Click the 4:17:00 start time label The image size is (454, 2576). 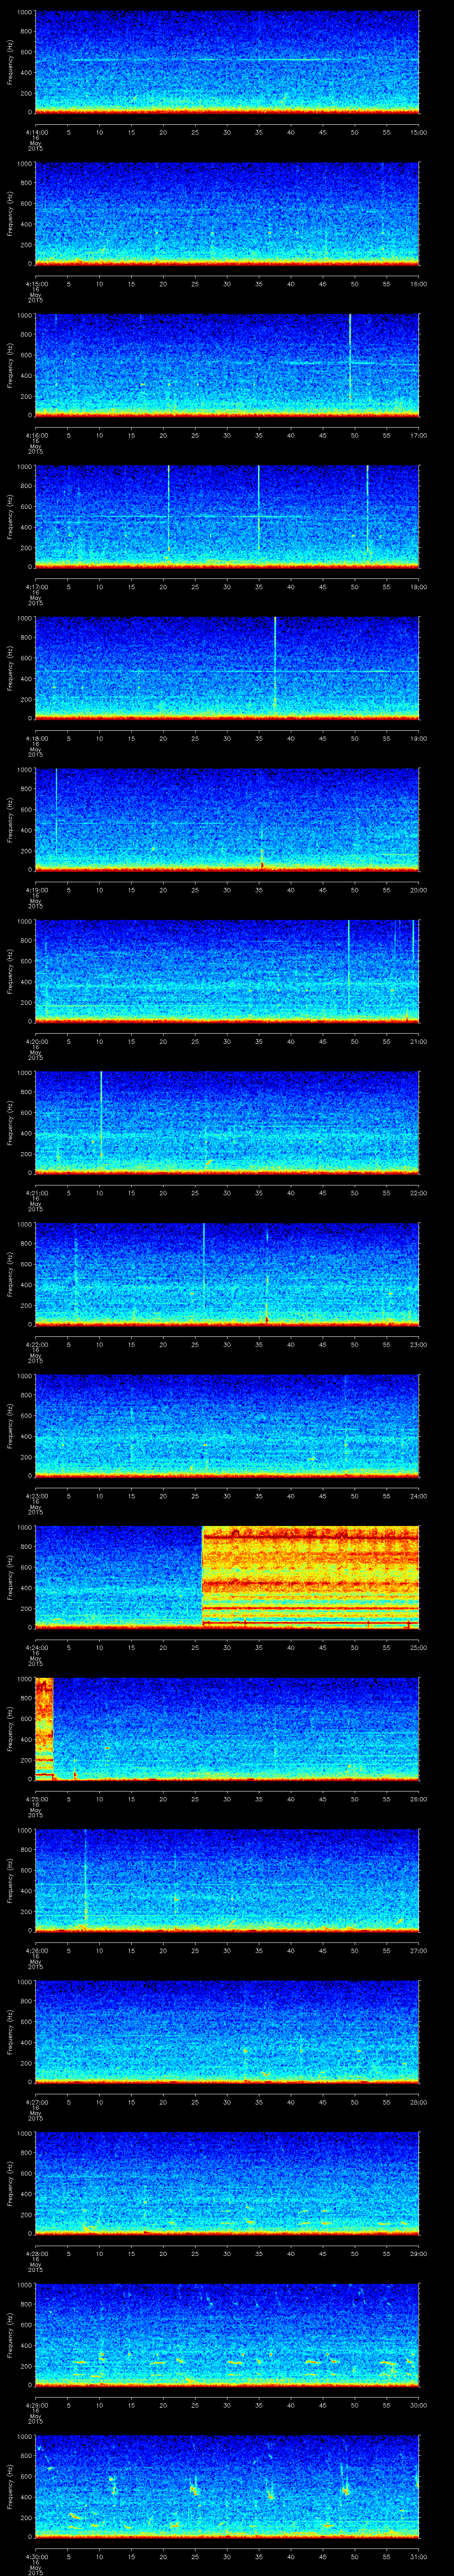(x=37, y=587)
